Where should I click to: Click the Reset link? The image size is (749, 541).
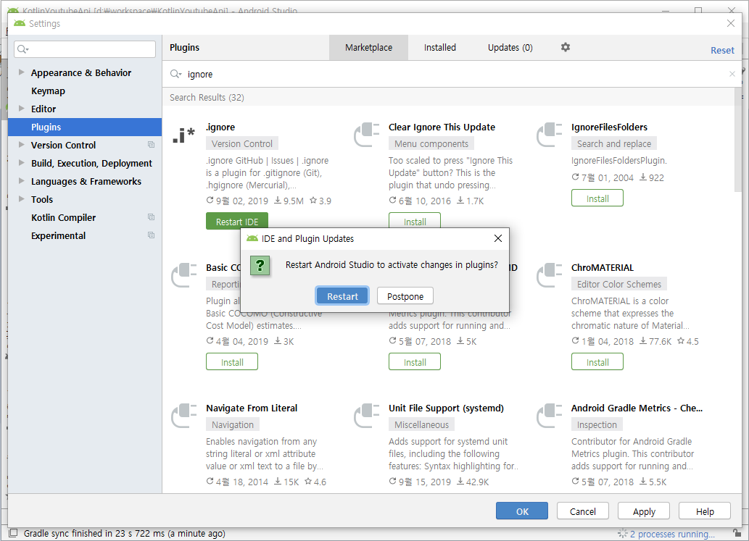[x=722, y=50]
